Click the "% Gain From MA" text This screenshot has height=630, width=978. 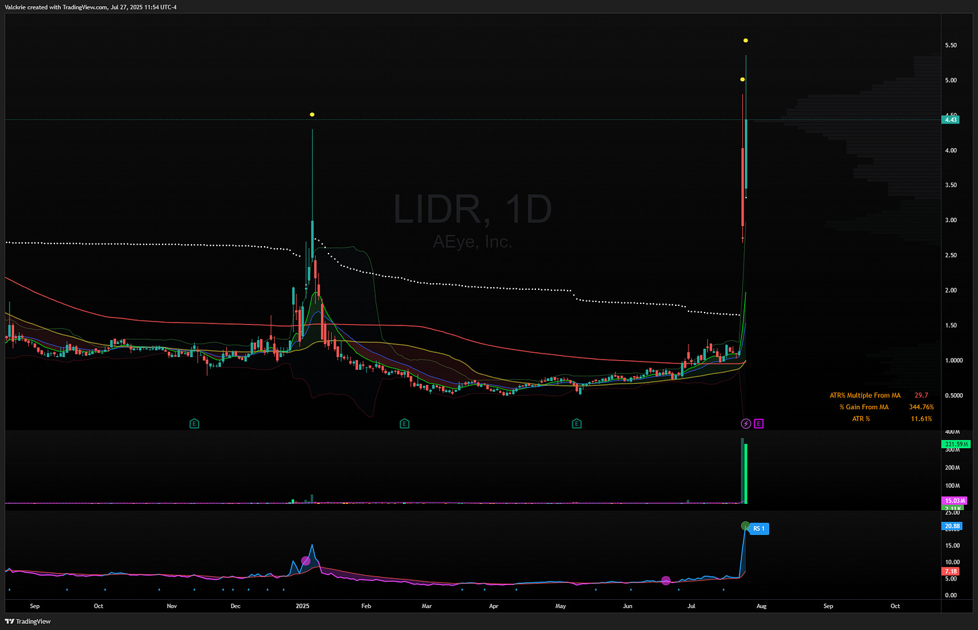pos(864,407)
